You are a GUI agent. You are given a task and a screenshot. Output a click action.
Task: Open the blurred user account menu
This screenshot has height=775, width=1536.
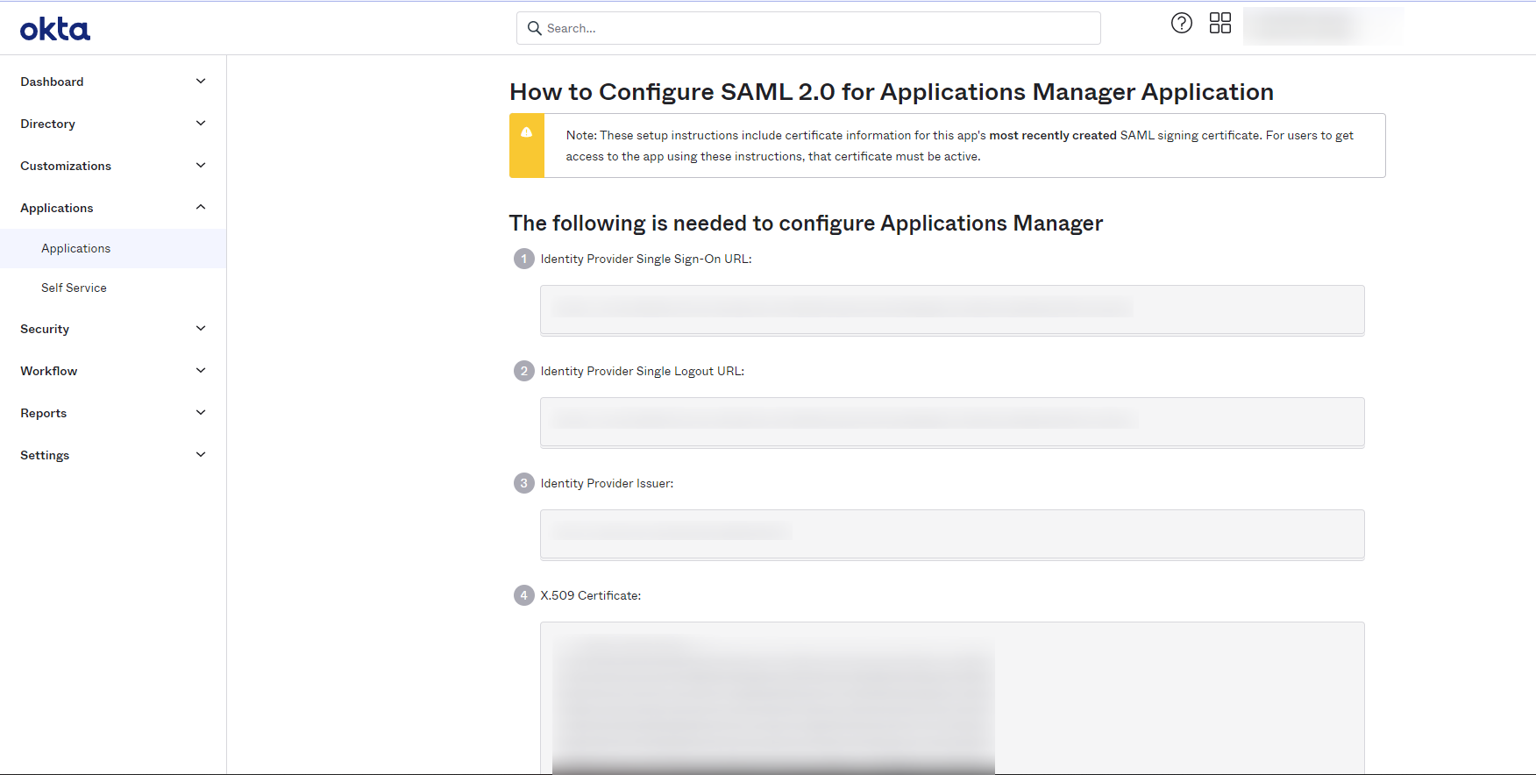[1322, 26]
